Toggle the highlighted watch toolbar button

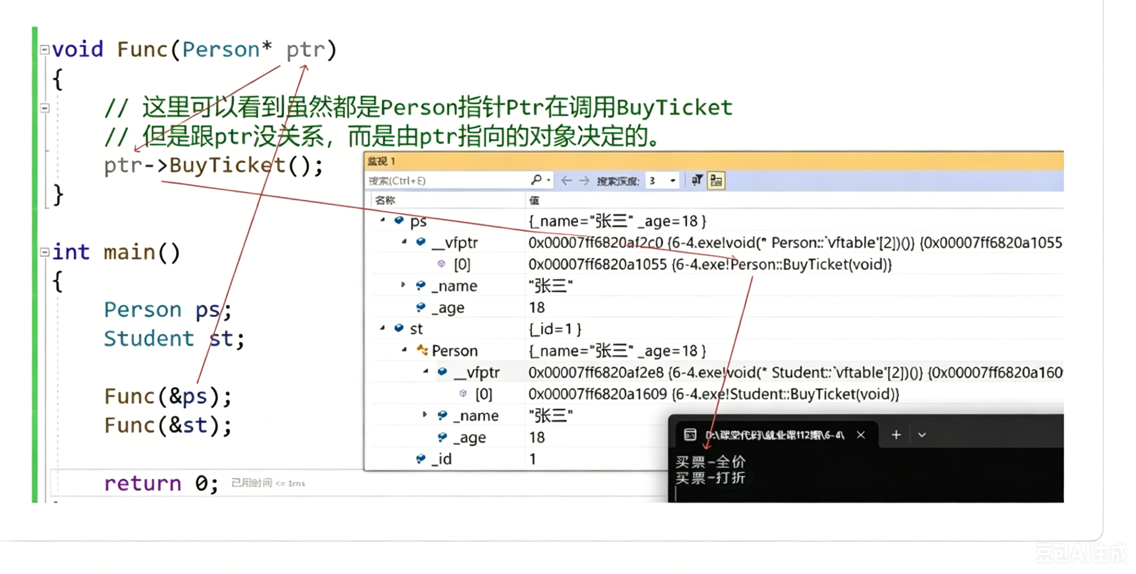pos(716,180)
